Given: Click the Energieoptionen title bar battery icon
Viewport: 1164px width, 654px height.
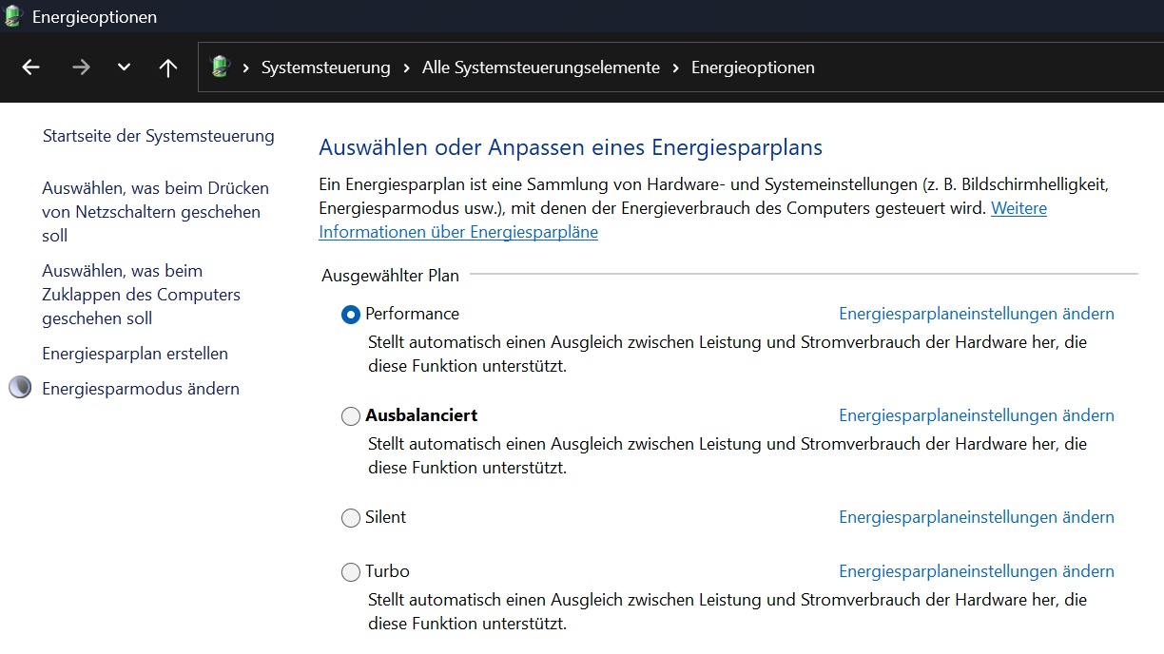Looking at the screenshot, I should coord(13,16).
